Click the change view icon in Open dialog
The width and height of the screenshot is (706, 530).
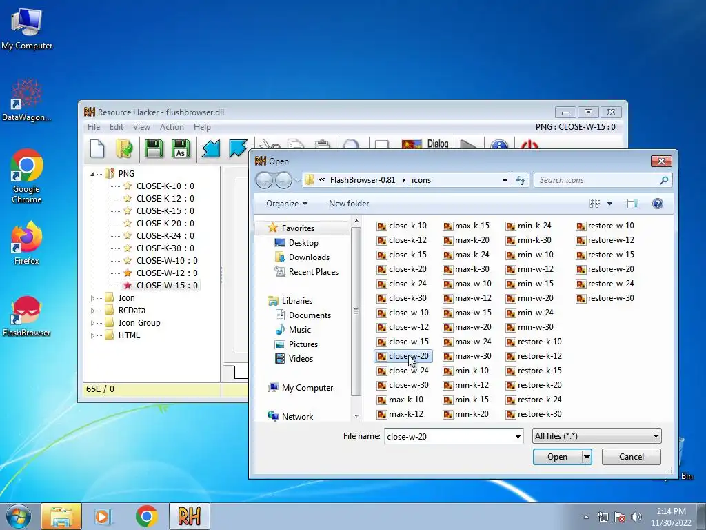tap(595, 204)
